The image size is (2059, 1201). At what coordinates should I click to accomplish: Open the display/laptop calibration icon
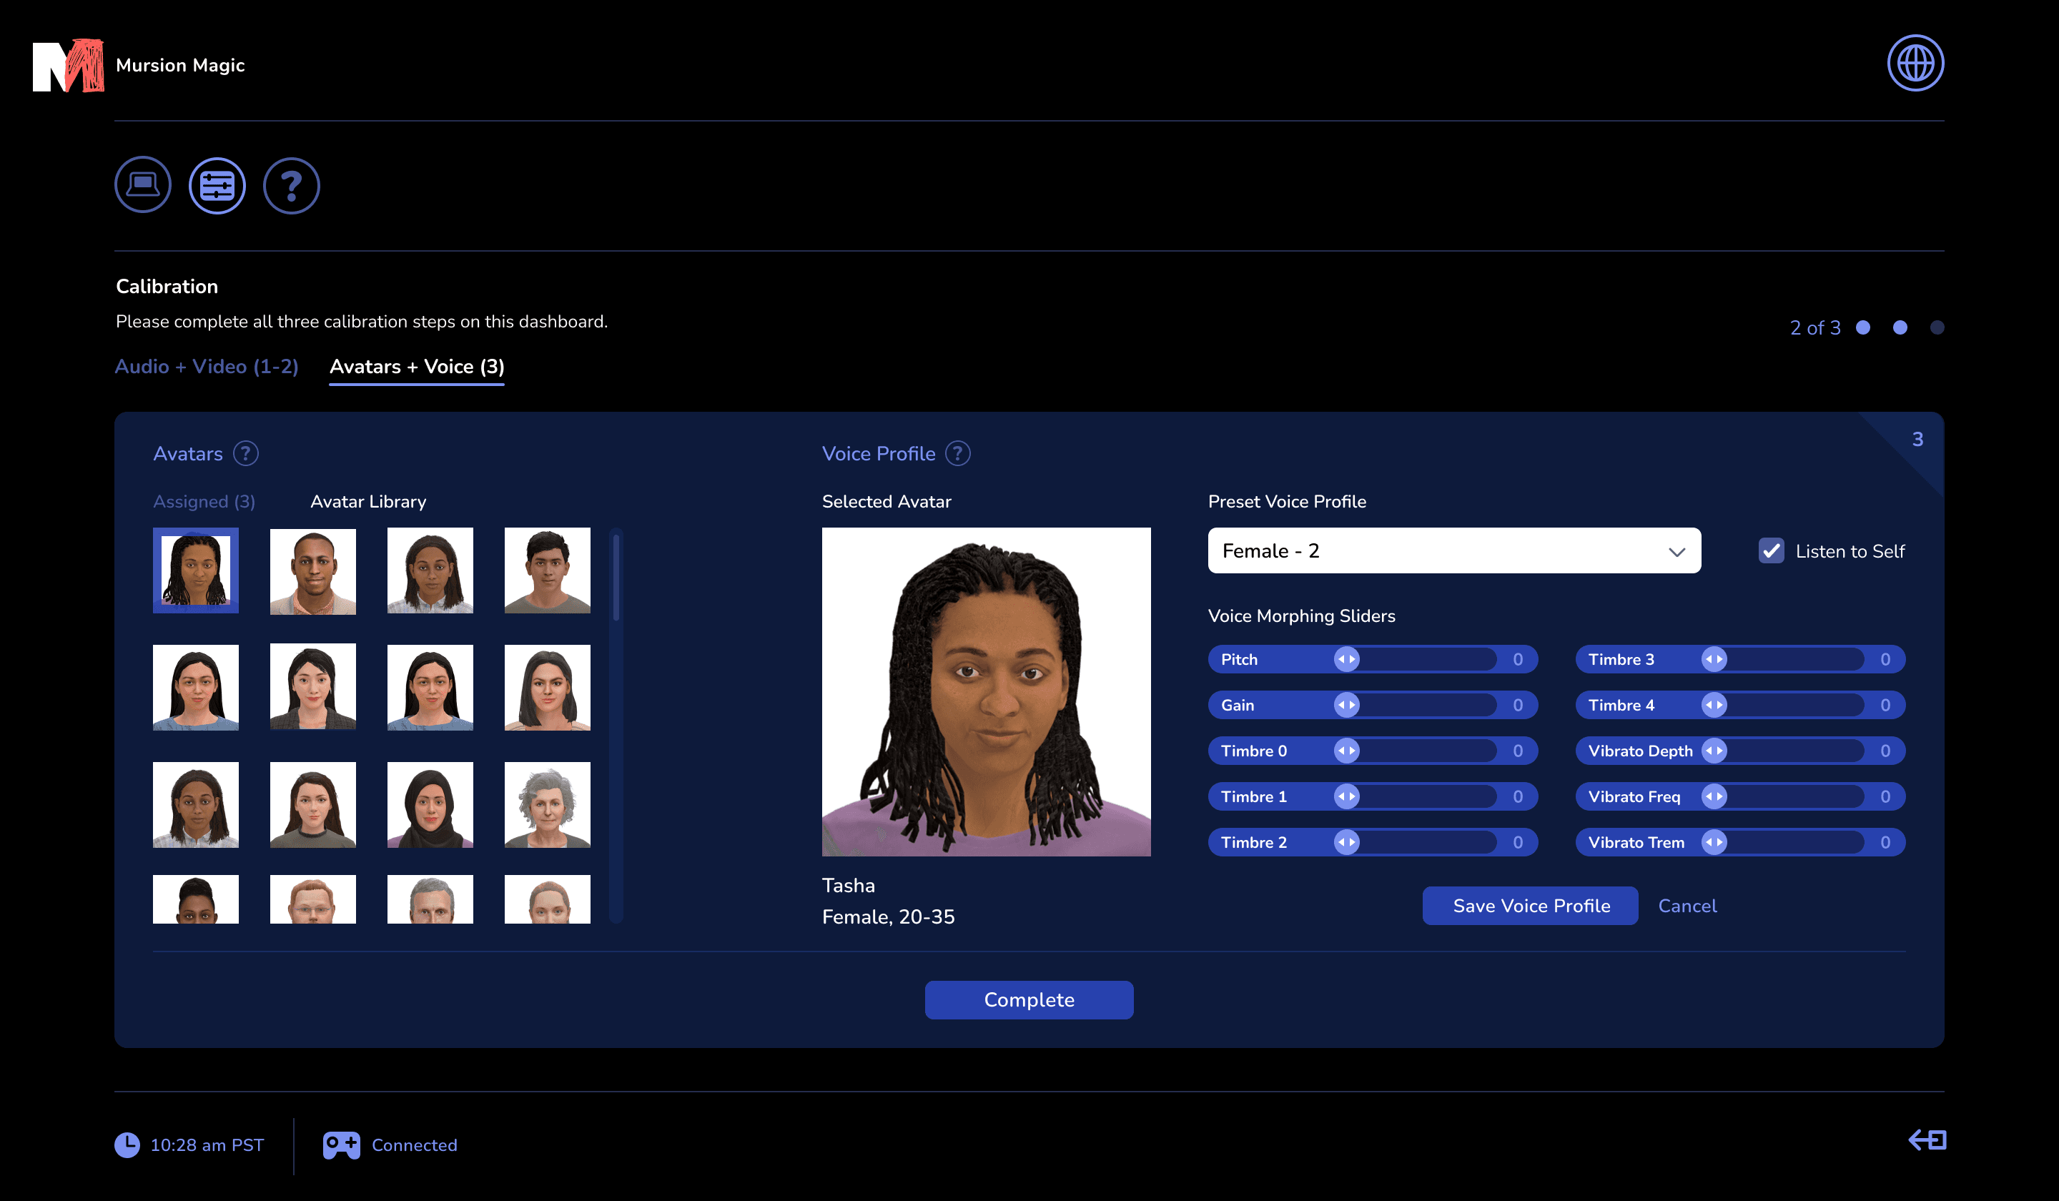(x=142, y=184)
